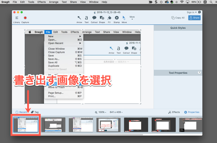The width and height of the screenshot is (217, 143).
Task: Select the fifth capture thumbnail in the tray
Action: pos(136,125)
